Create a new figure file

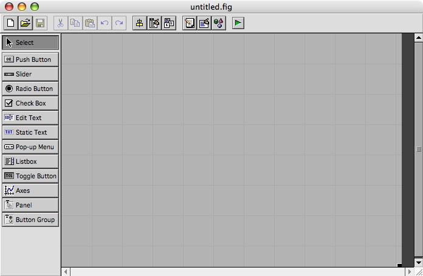pos(11,23)
